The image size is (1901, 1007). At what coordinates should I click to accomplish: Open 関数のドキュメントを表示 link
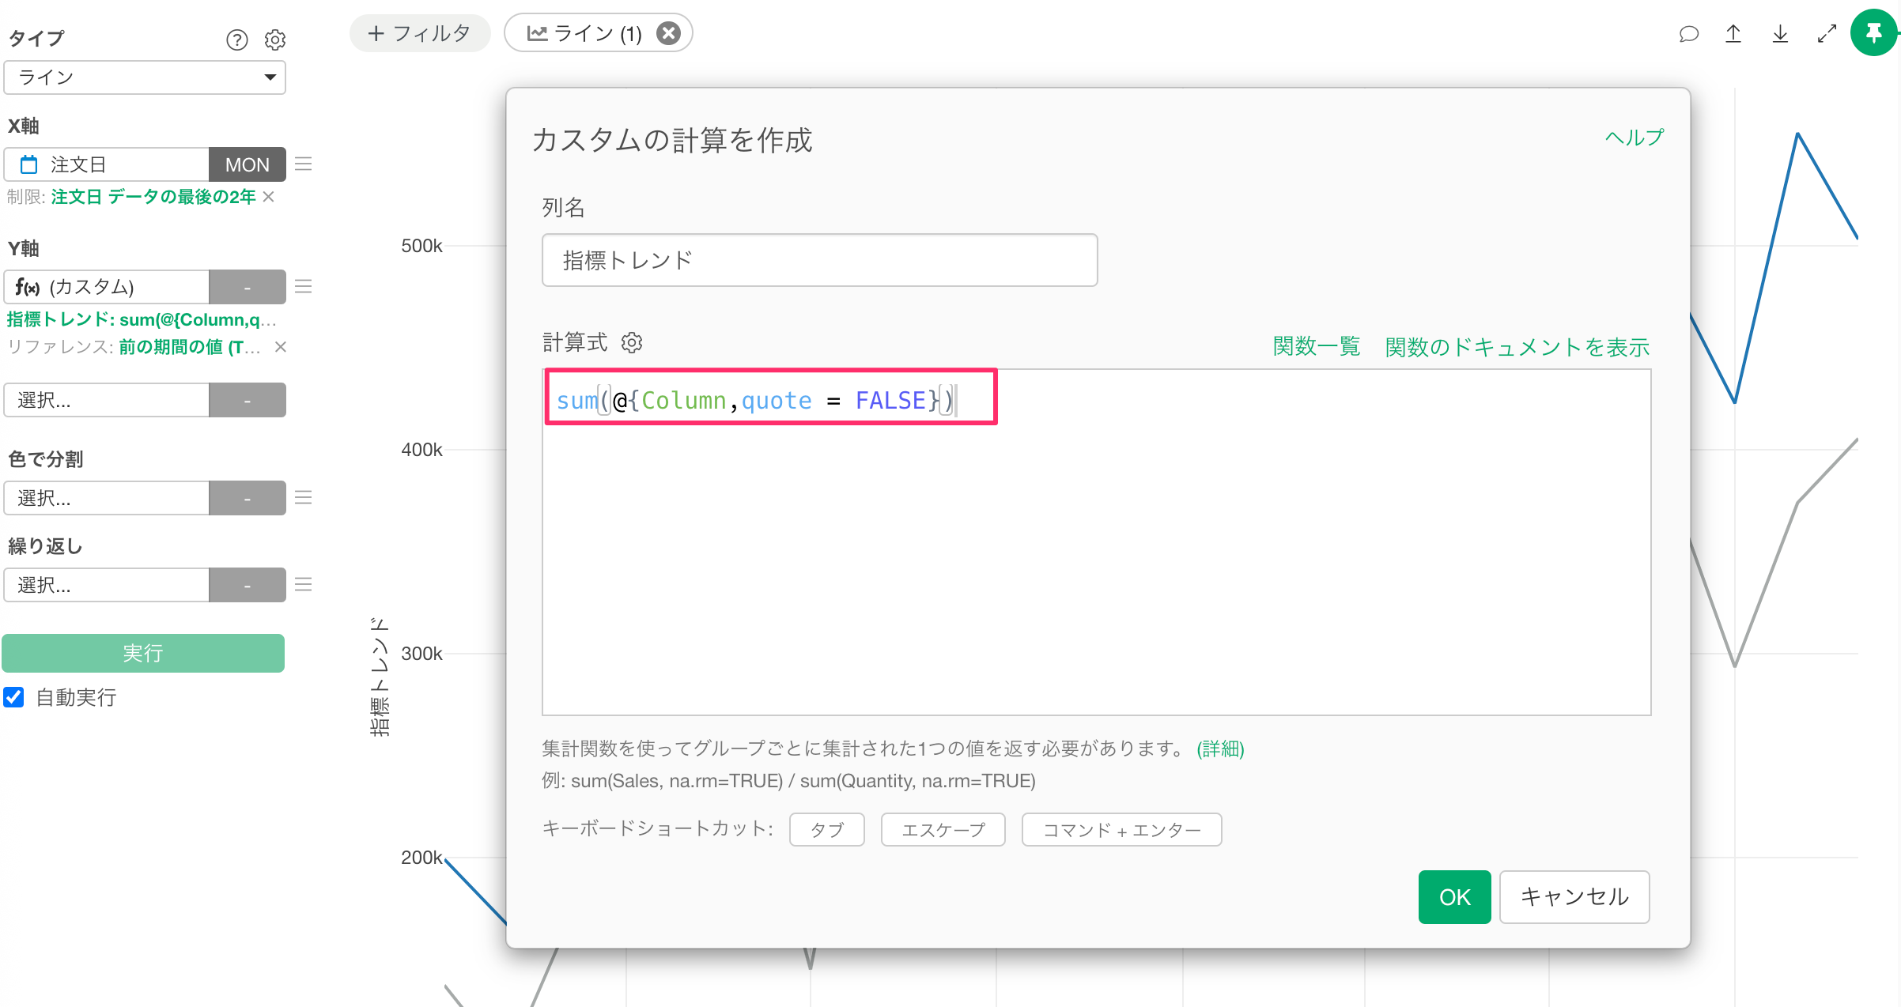[x=1517, y=346]
